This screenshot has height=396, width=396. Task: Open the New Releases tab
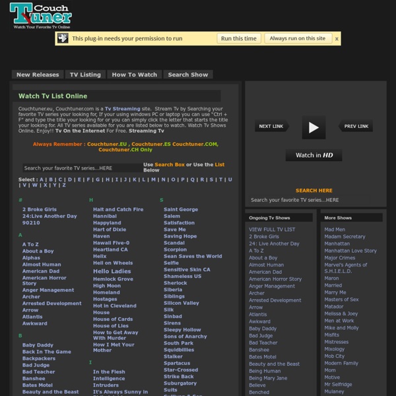[x=38, y=75]
